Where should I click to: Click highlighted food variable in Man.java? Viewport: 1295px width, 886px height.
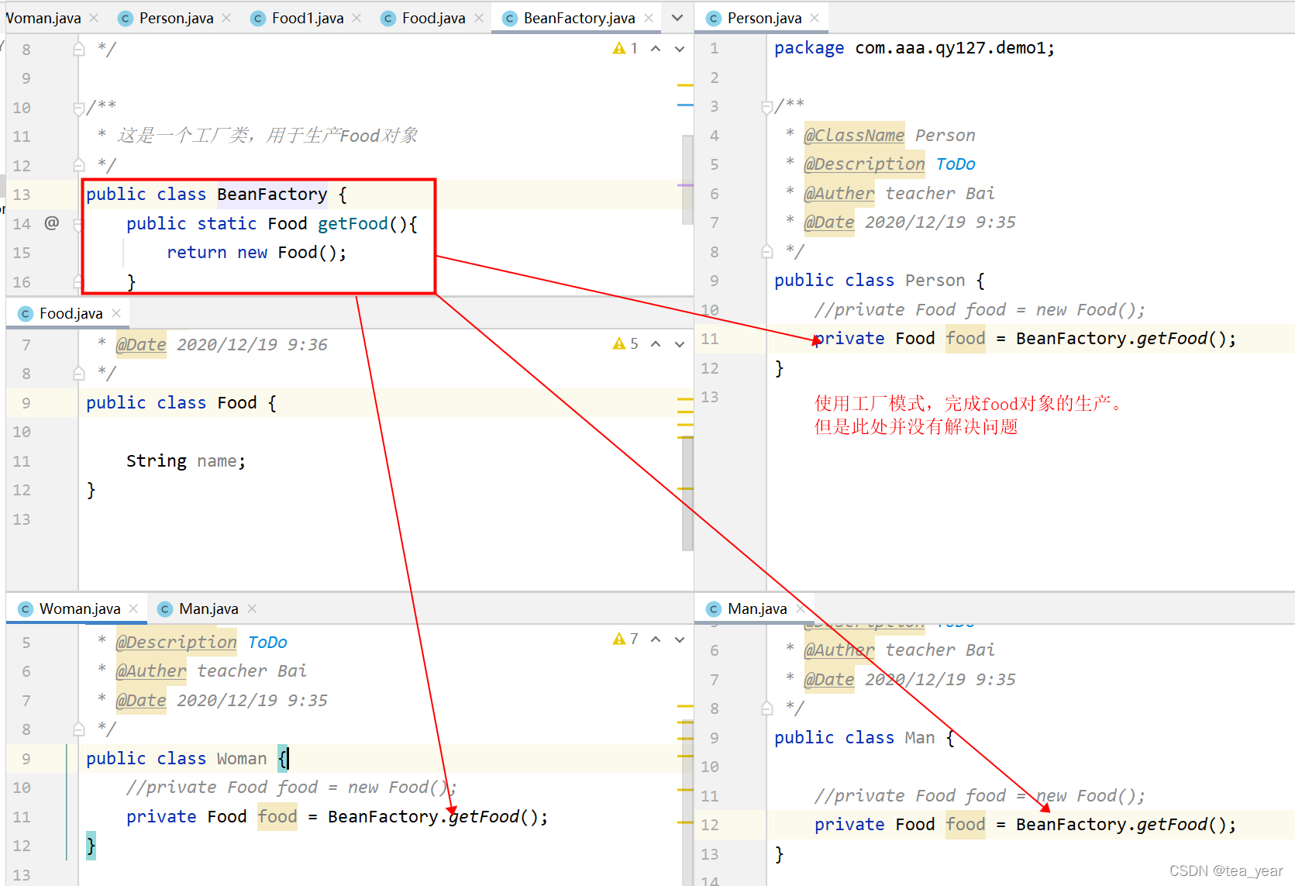point(966,824)
